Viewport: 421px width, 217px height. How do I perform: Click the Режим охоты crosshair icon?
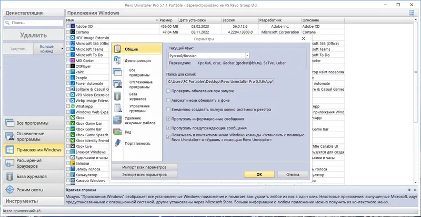point(9,190)
